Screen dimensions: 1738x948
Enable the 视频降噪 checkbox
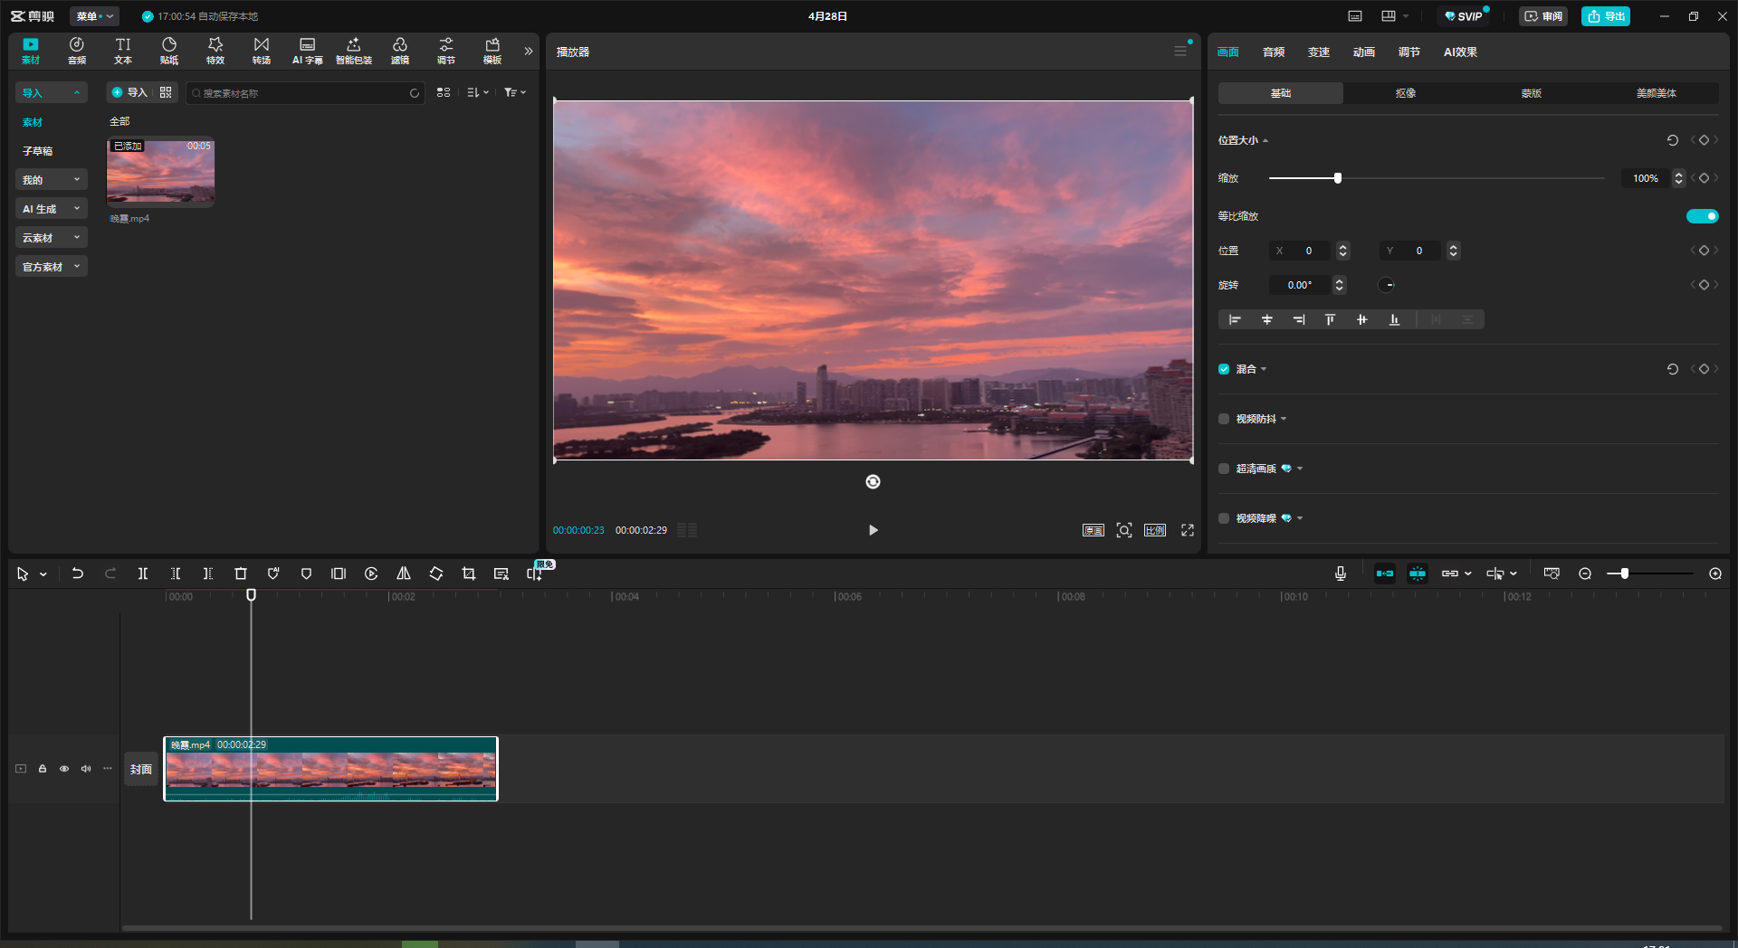tap(1224, 518)
